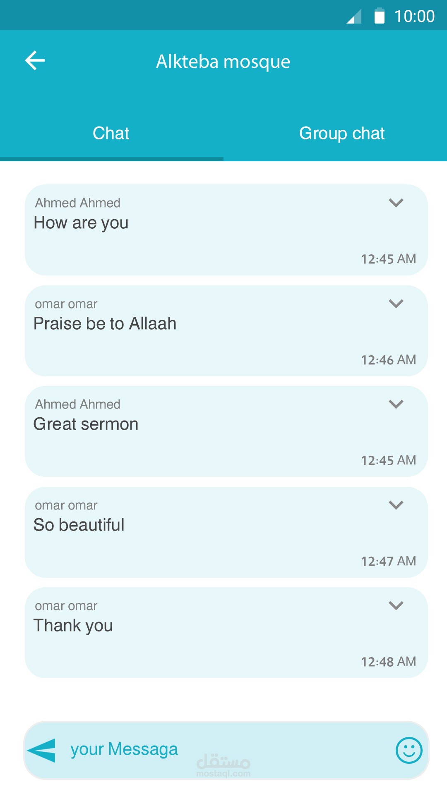The image size is (447, 794).
Task: Expand "Thank you" message options chevron
Action: 396,605
